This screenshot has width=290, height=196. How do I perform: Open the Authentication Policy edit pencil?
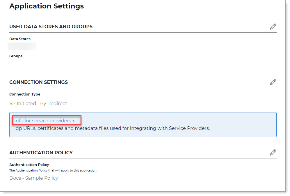coord(273,153)
